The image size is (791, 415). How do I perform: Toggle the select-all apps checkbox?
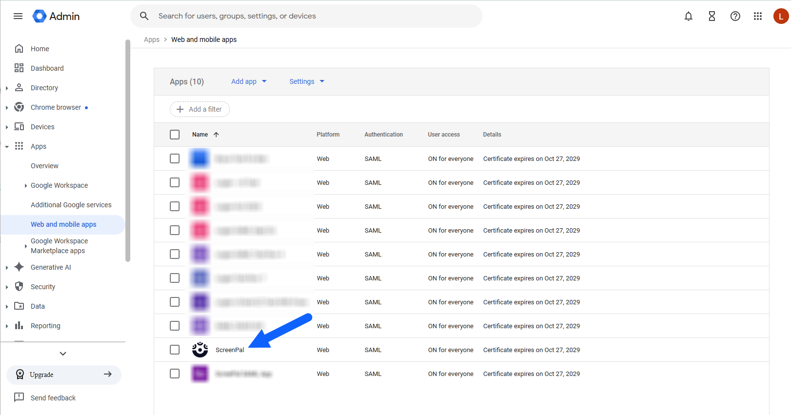coord(175,135)
